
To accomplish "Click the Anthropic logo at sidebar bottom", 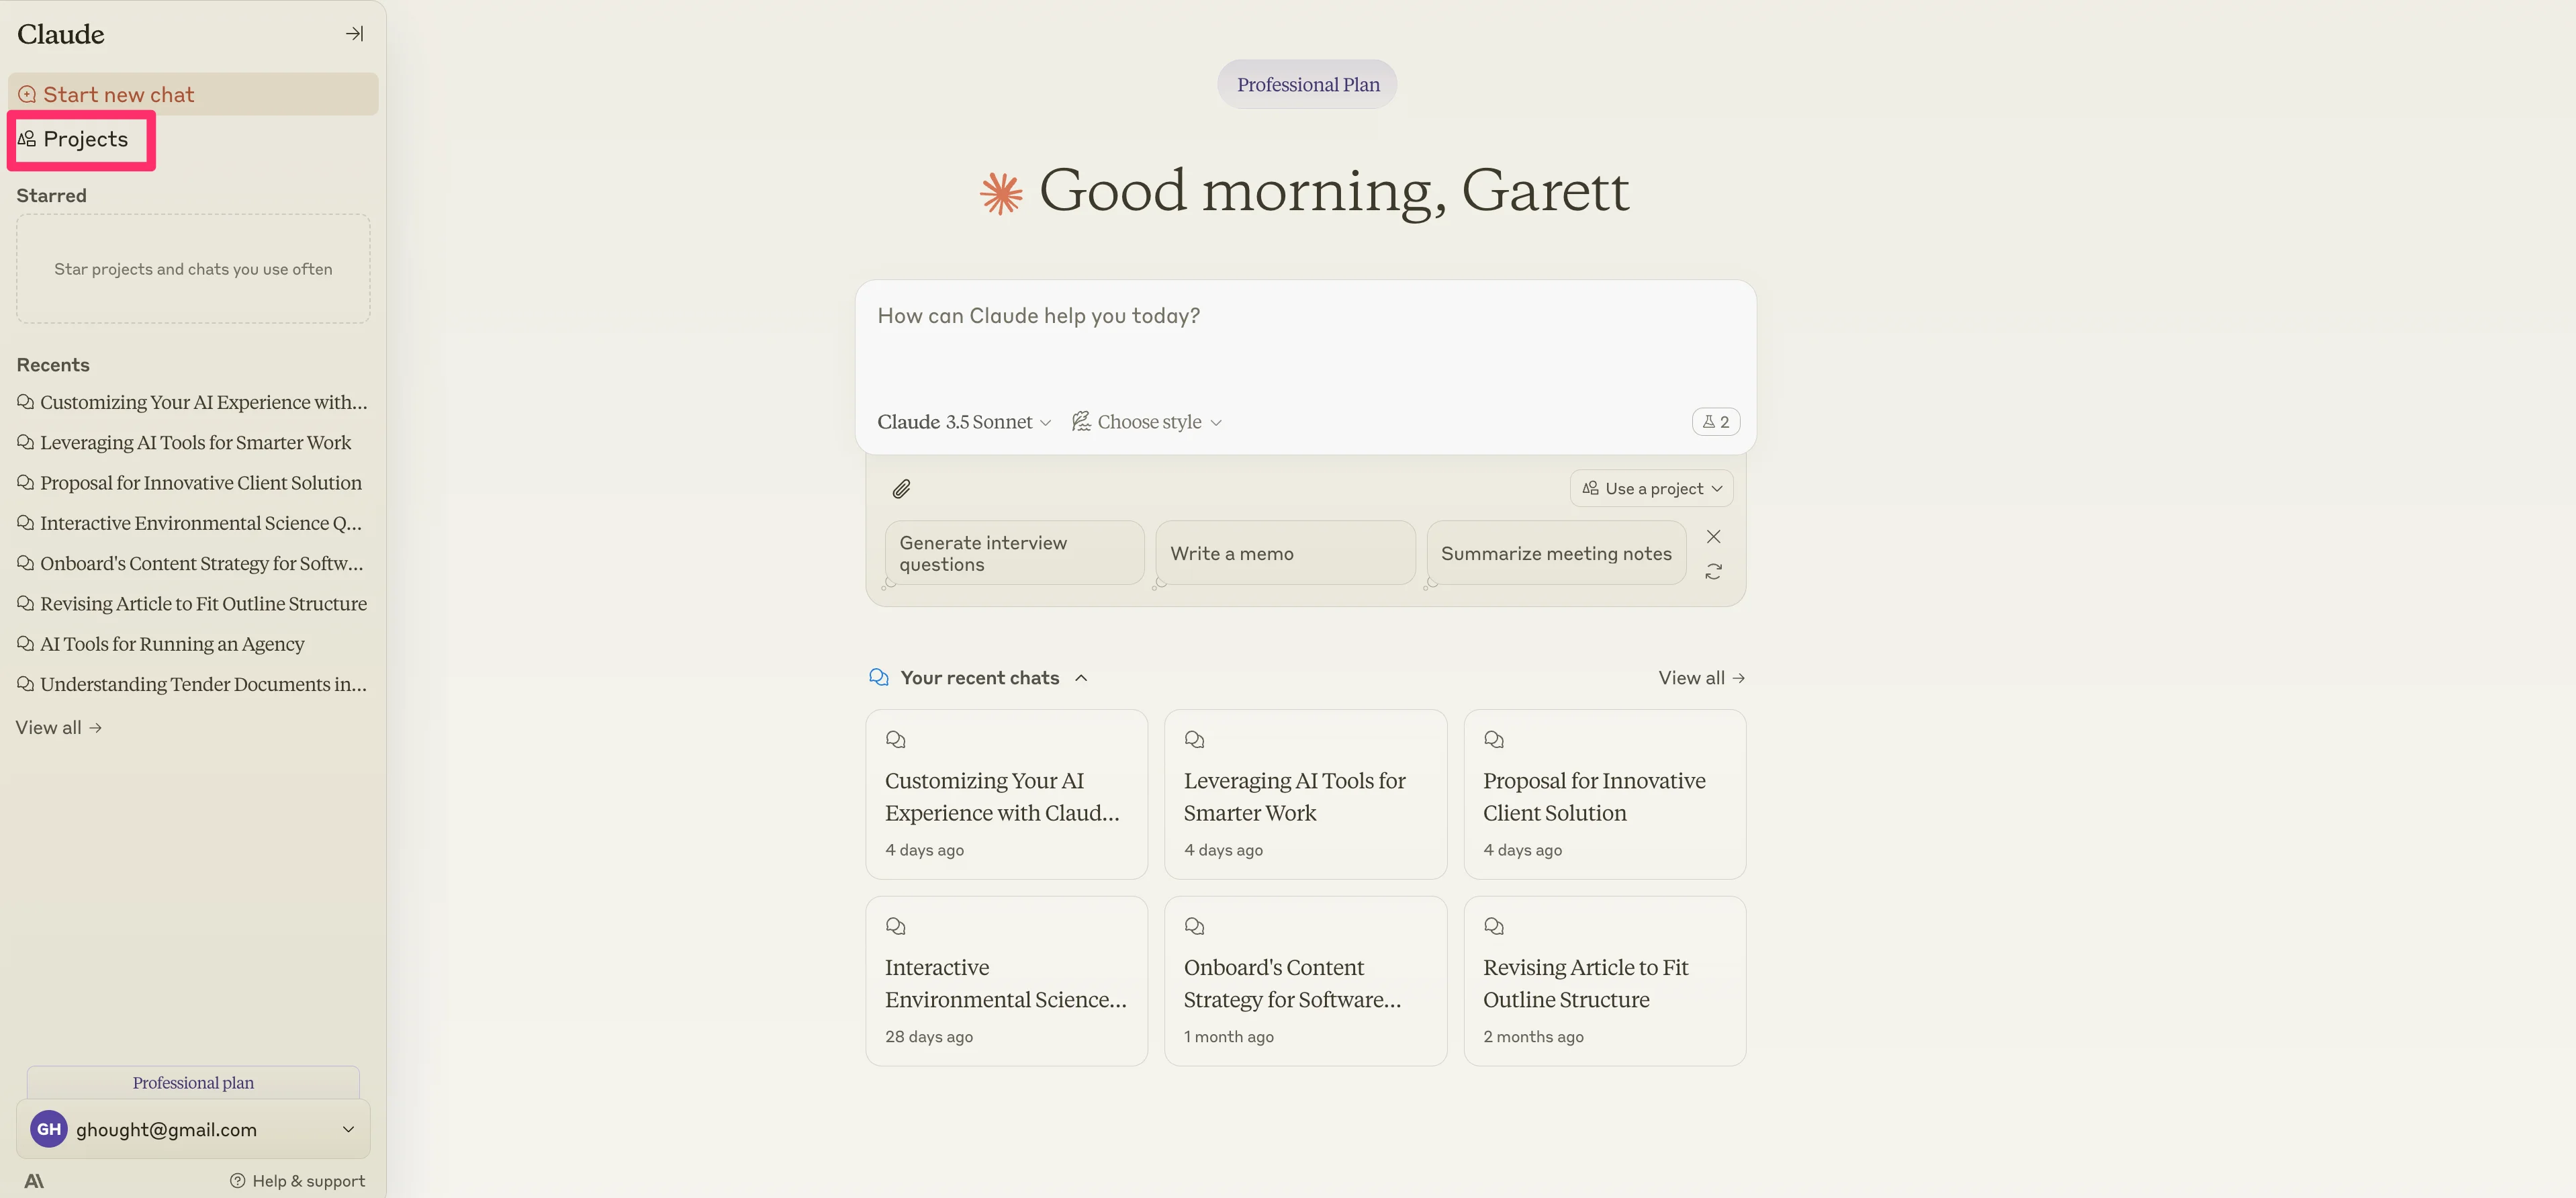I will (x=34, y=1181).
